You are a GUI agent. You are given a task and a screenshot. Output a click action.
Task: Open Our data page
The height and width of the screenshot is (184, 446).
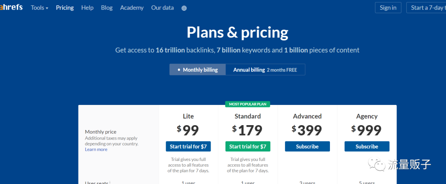pos(162,8)
